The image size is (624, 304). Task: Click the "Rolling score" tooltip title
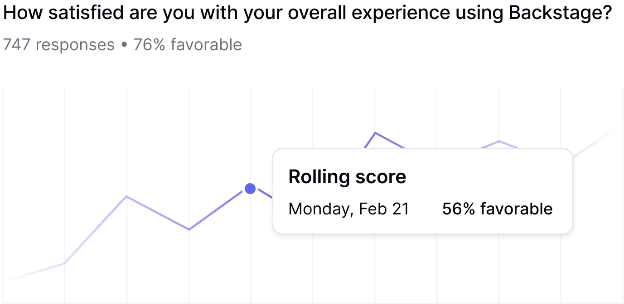(347, 176)
